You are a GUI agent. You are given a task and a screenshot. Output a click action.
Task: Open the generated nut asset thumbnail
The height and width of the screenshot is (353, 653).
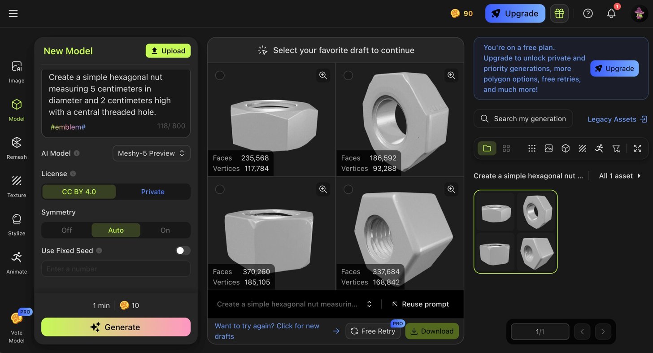pyautogui.click(x=516, y=231)
